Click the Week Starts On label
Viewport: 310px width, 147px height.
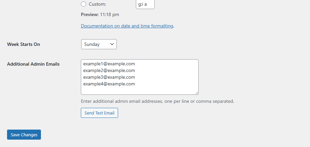[x=23, y=44]
